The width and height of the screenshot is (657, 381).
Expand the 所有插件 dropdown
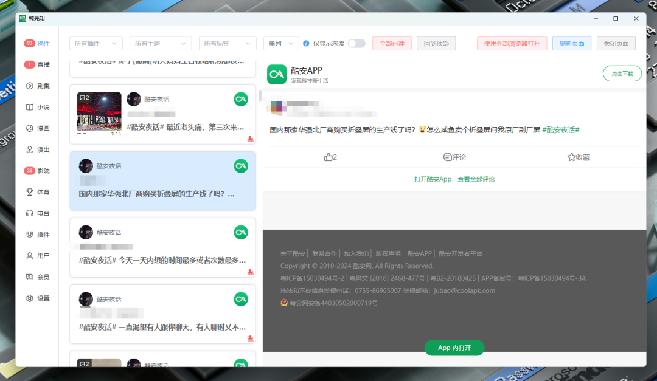(x=96, y=44)
